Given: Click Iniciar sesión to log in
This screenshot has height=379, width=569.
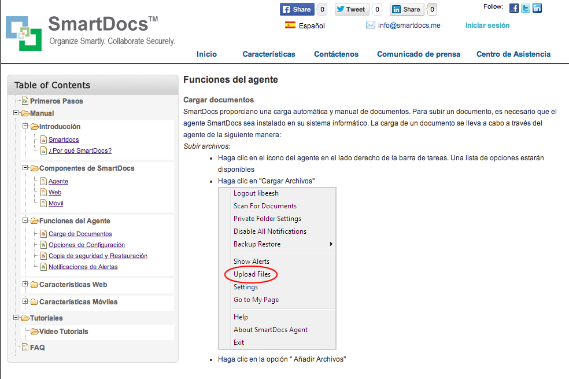Looking at the screenshot, I should coord(487,25).
